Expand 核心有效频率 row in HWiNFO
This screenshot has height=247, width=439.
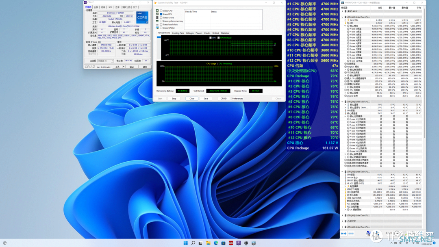345,69
